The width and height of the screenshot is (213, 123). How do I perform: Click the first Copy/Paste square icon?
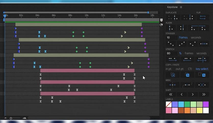tap(172, 75)
